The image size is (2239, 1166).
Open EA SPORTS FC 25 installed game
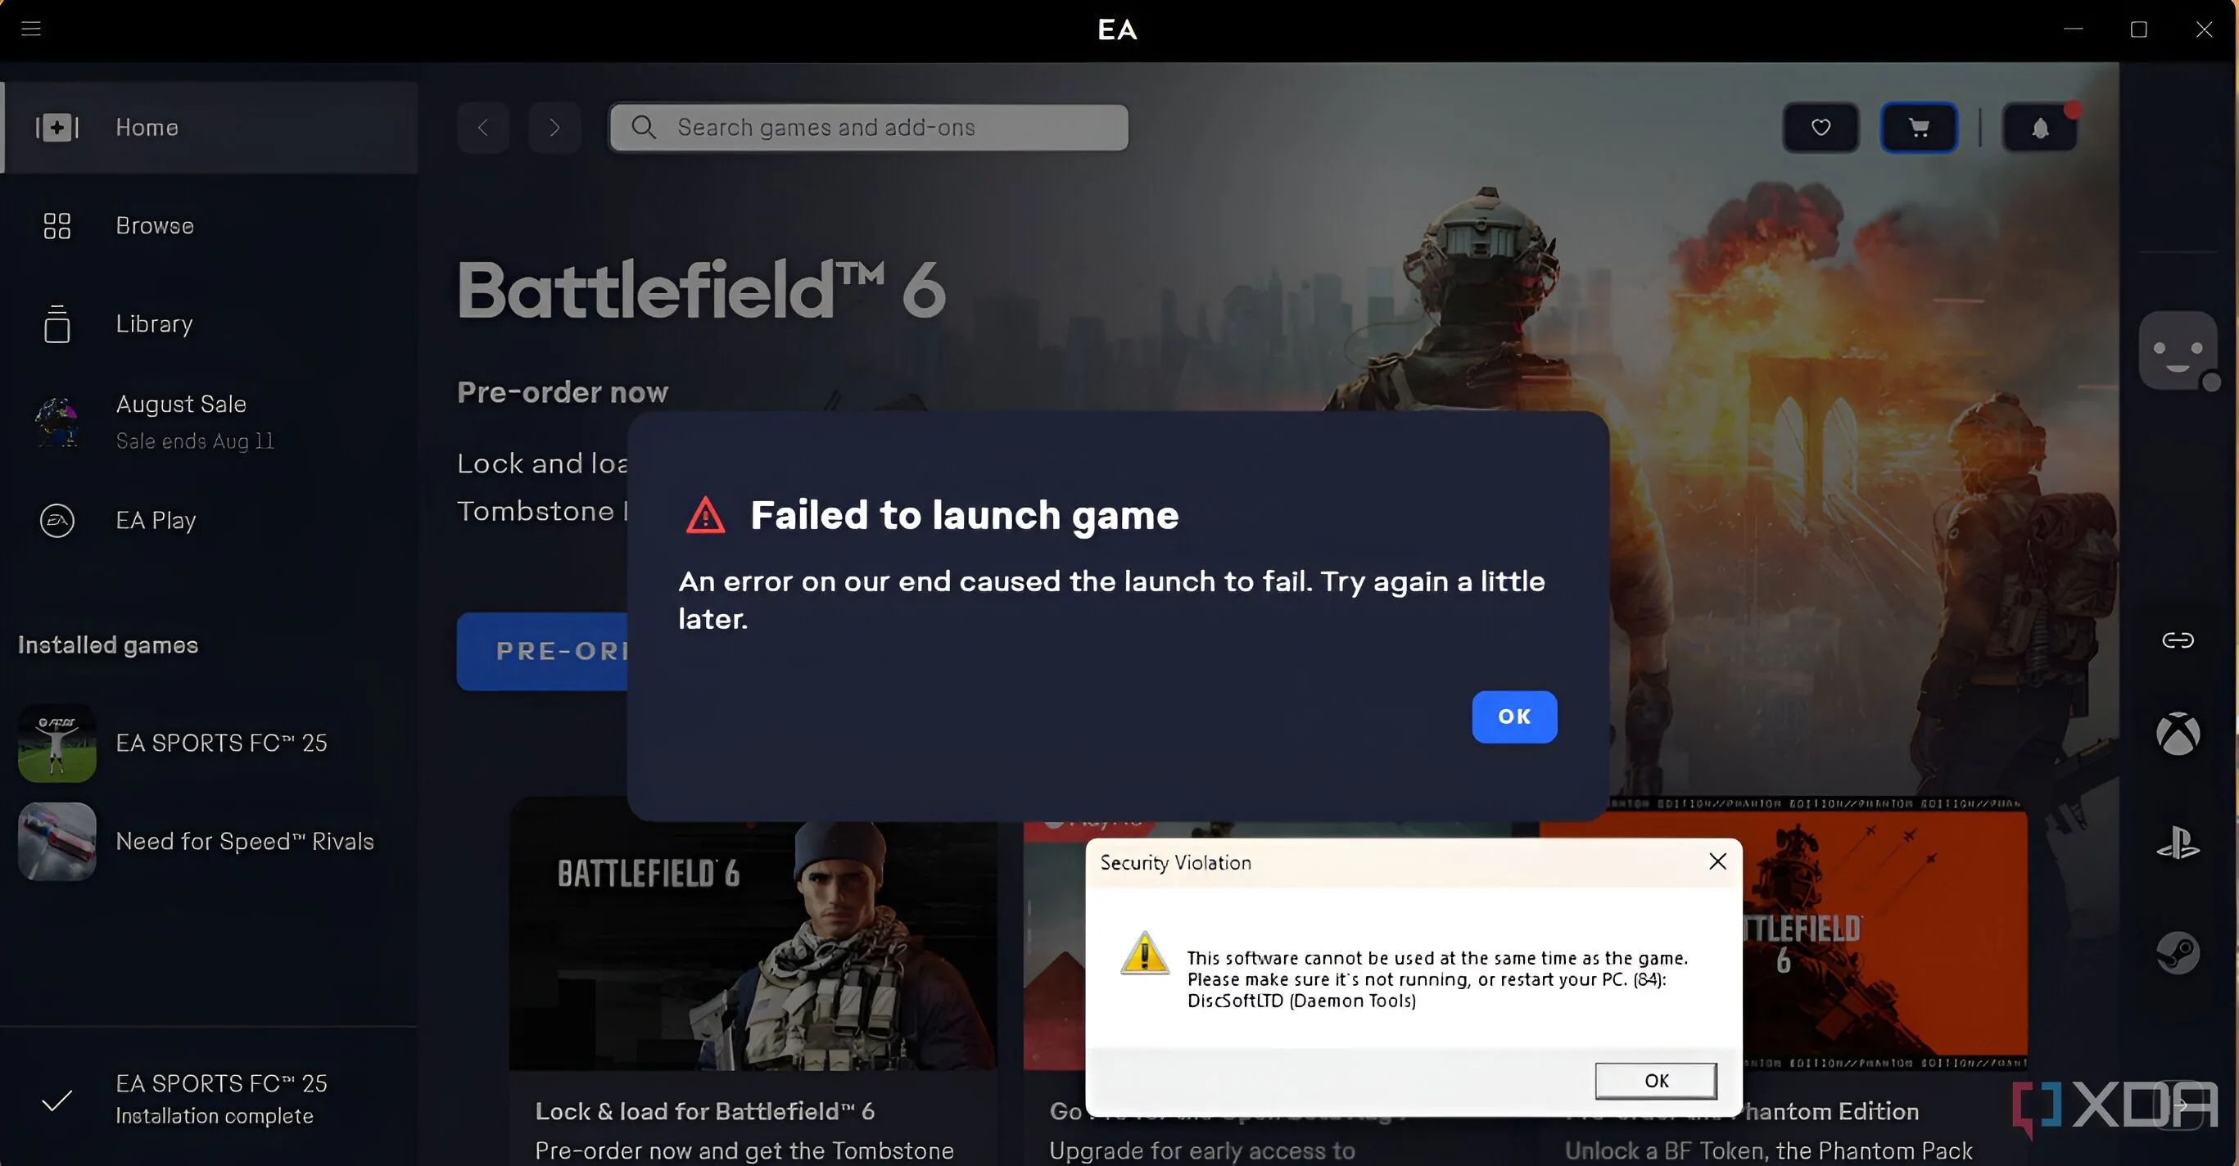[x=210, y=743]
